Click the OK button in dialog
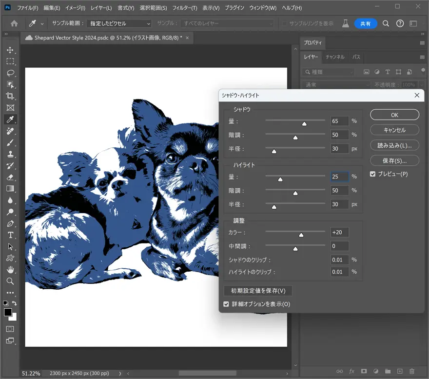 tap(394, 115)
